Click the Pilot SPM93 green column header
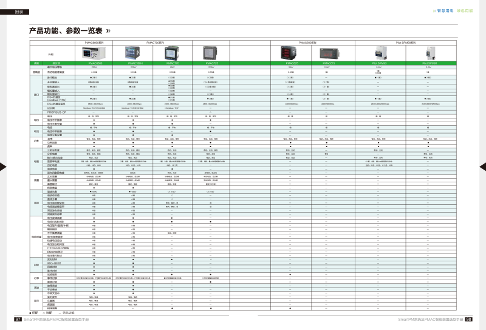The height and width of the screenshot is (330, 486). click(x=379, y=63)
